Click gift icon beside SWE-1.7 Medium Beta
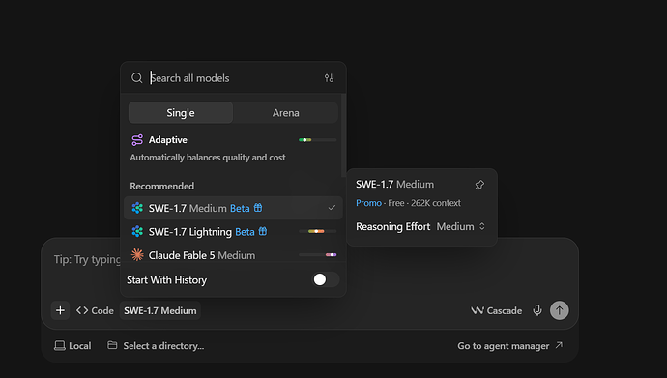Screen dimensions: 667x378 [258, 208]
